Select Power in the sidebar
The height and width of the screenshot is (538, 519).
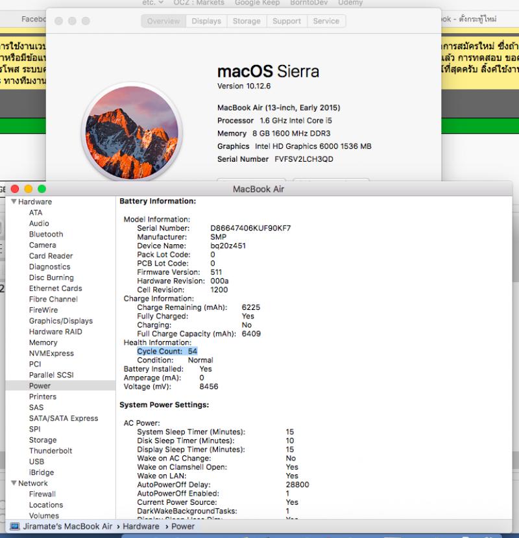(x=40, y=386)
